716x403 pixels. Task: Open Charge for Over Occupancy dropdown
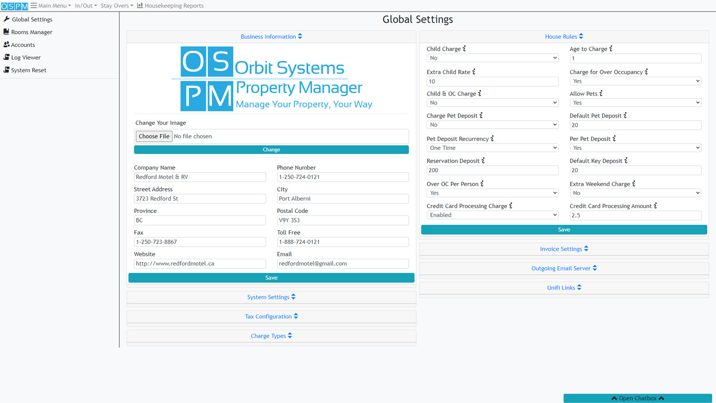pyautogui.click(x=635, y=81)
